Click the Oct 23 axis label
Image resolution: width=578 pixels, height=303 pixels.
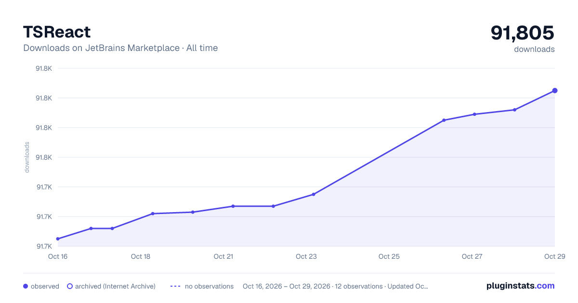pyautogui.click(x=306, y=256)
